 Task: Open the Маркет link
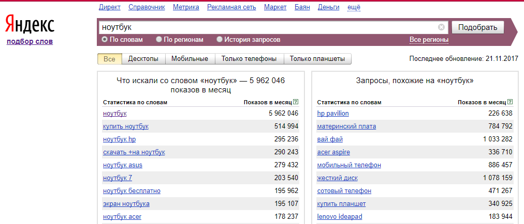pyautogui.click(x=275, y=7)
